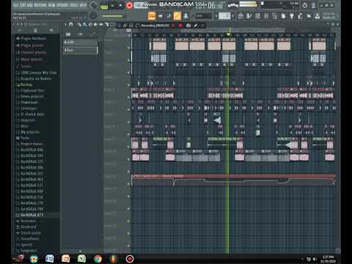Open the playlist options menu arrow
The image size is (352, 264).
[65, 24]
